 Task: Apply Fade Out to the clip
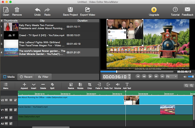point(109,86)
